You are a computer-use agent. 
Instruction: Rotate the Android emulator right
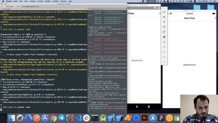(x=164, y=32)
